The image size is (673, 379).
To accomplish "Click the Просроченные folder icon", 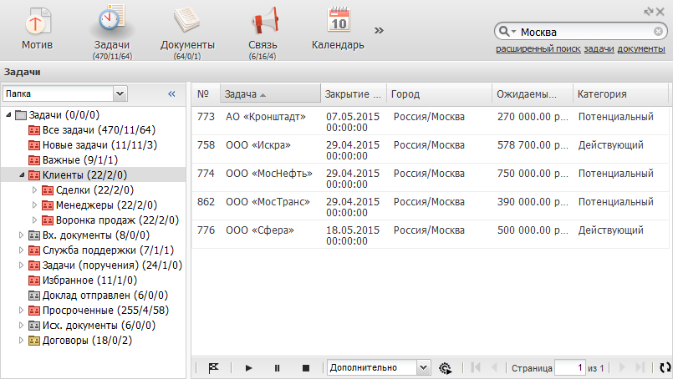I will pos(34,311).
